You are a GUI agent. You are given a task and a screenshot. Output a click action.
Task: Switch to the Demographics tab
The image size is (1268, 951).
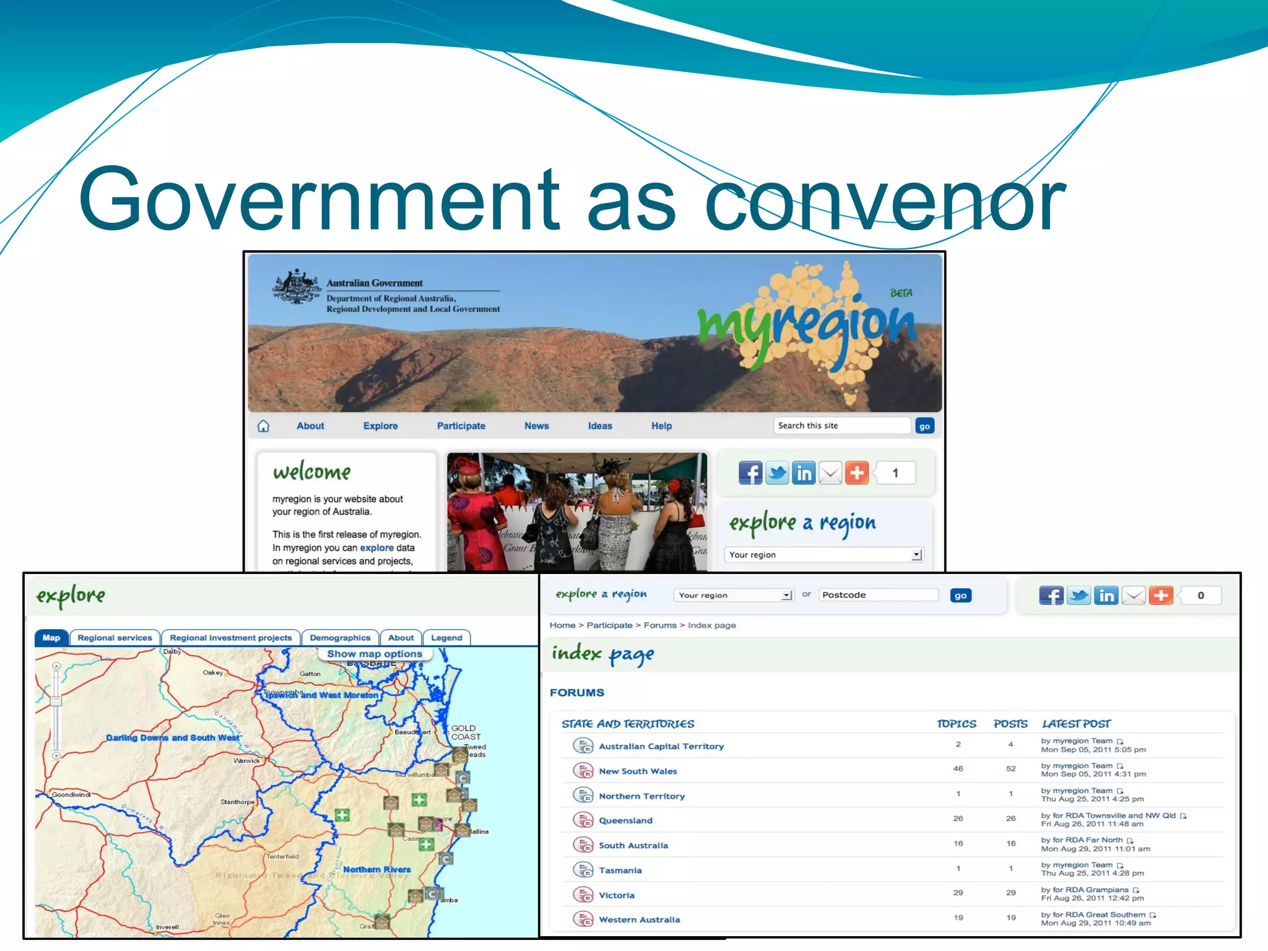point(340,638)
